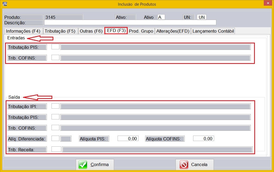Select the Outras (F6) tab
The width and height of the screenshot is (274, 172).
tap(91, 31)
